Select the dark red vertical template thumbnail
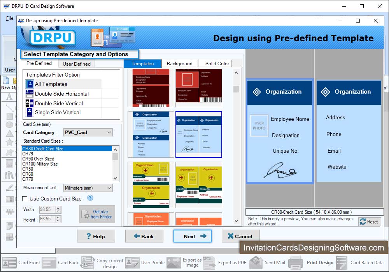 [151, 88]
